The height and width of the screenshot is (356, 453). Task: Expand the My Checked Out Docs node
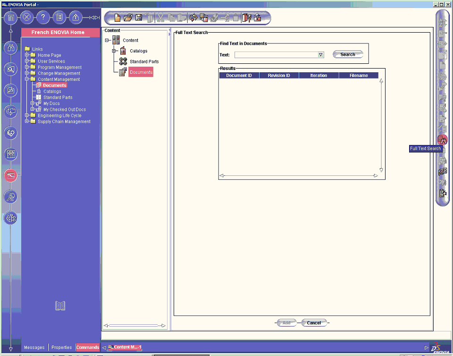tap(33, 109)
